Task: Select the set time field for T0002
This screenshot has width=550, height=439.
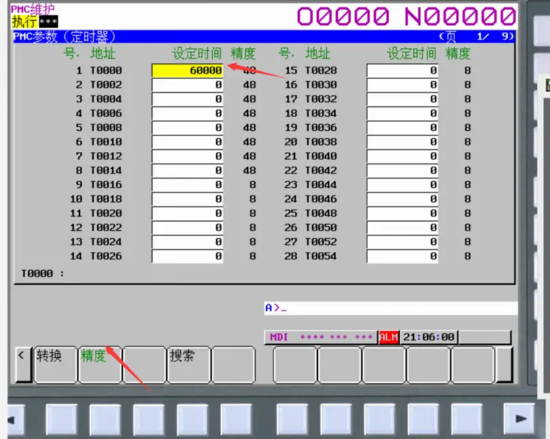Action: point(187,85)
